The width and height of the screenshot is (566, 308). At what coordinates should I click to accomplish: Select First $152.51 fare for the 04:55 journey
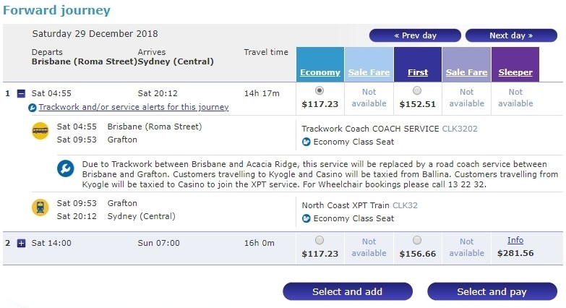[x=417, y=91]
